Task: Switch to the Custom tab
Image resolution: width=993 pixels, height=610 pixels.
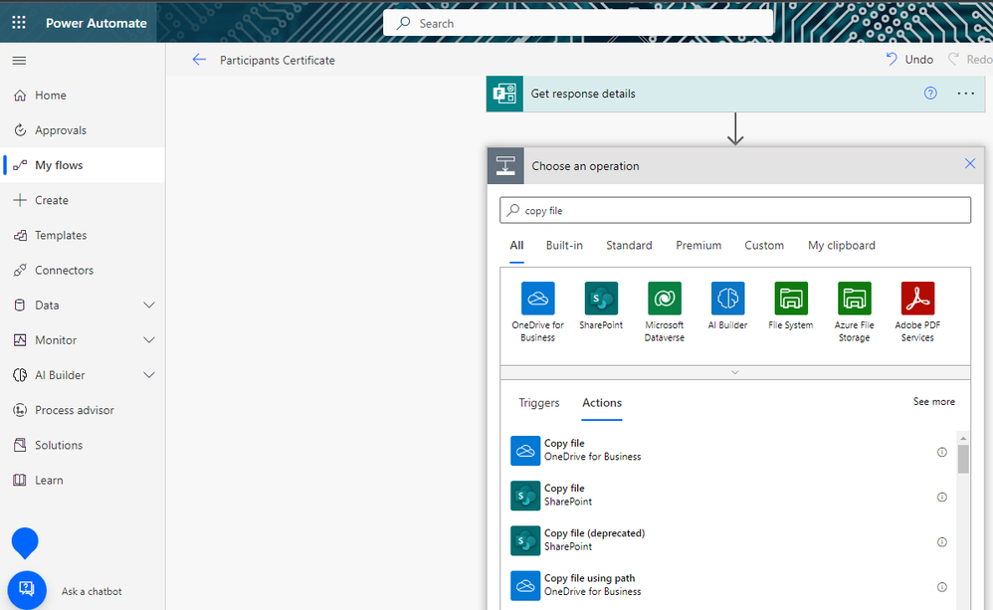Action: pyautogui.click(x=764, y=245)
